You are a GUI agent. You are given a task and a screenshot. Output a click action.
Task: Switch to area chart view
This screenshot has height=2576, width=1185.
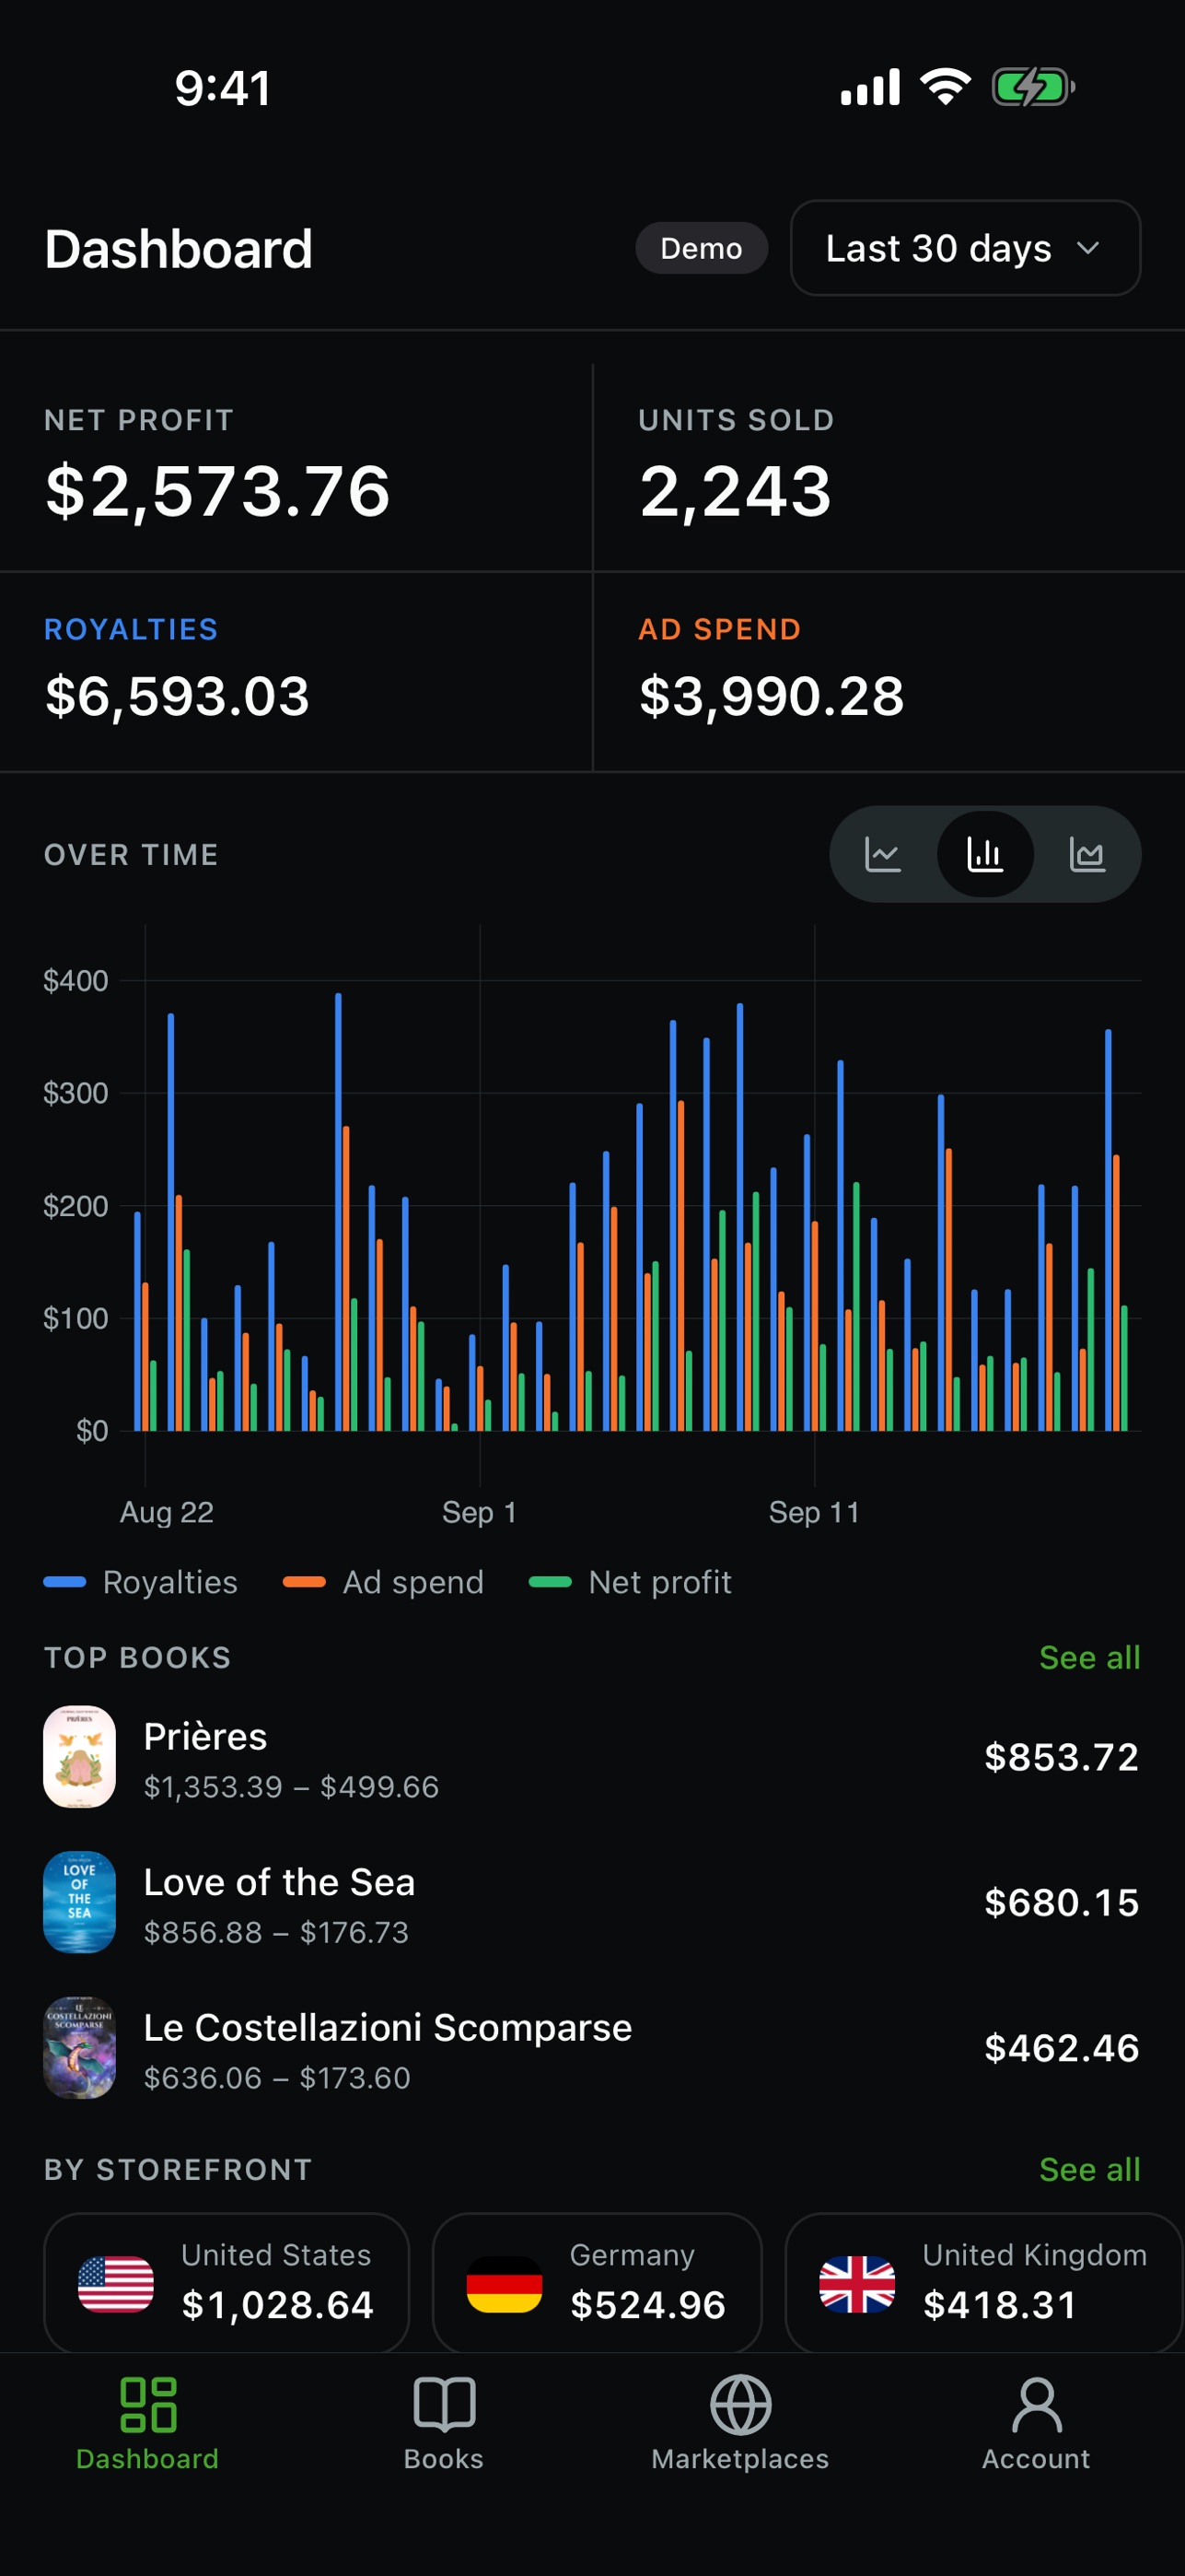pos(1086,855)
